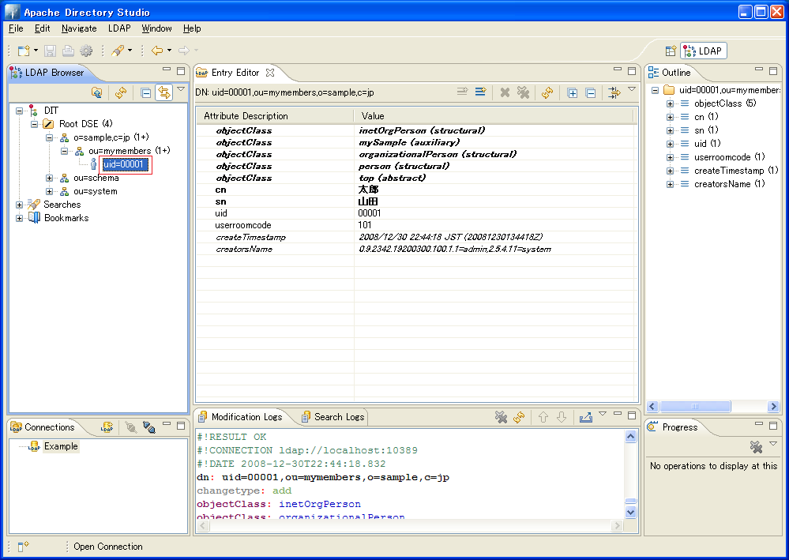The image size is (789, 560).
Task: Expand createTimestamp (1) in Outline
Action: point(670,171)
